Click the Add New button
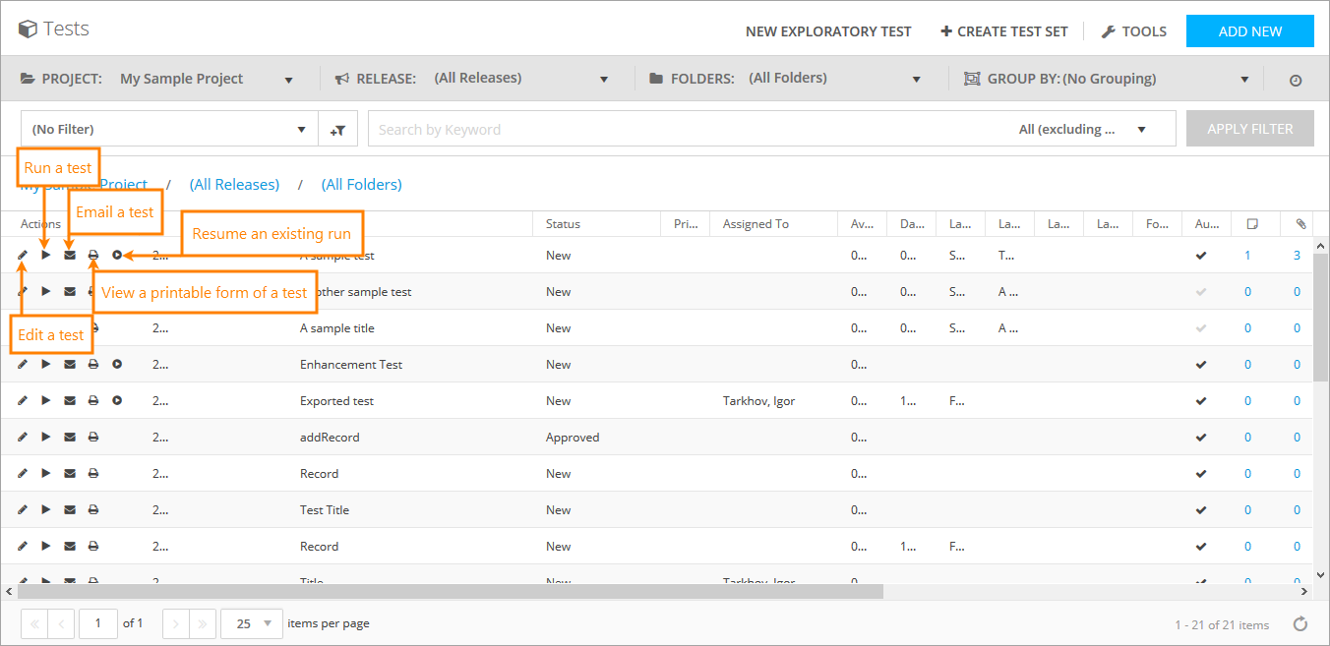1330x646 pixels. click(1249, 31)
